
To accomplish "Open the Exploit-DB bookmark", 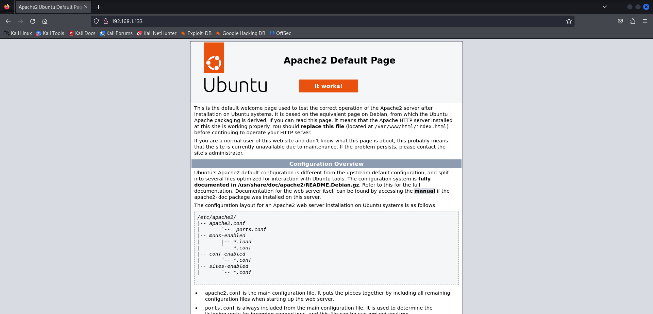I will (196, 33).
